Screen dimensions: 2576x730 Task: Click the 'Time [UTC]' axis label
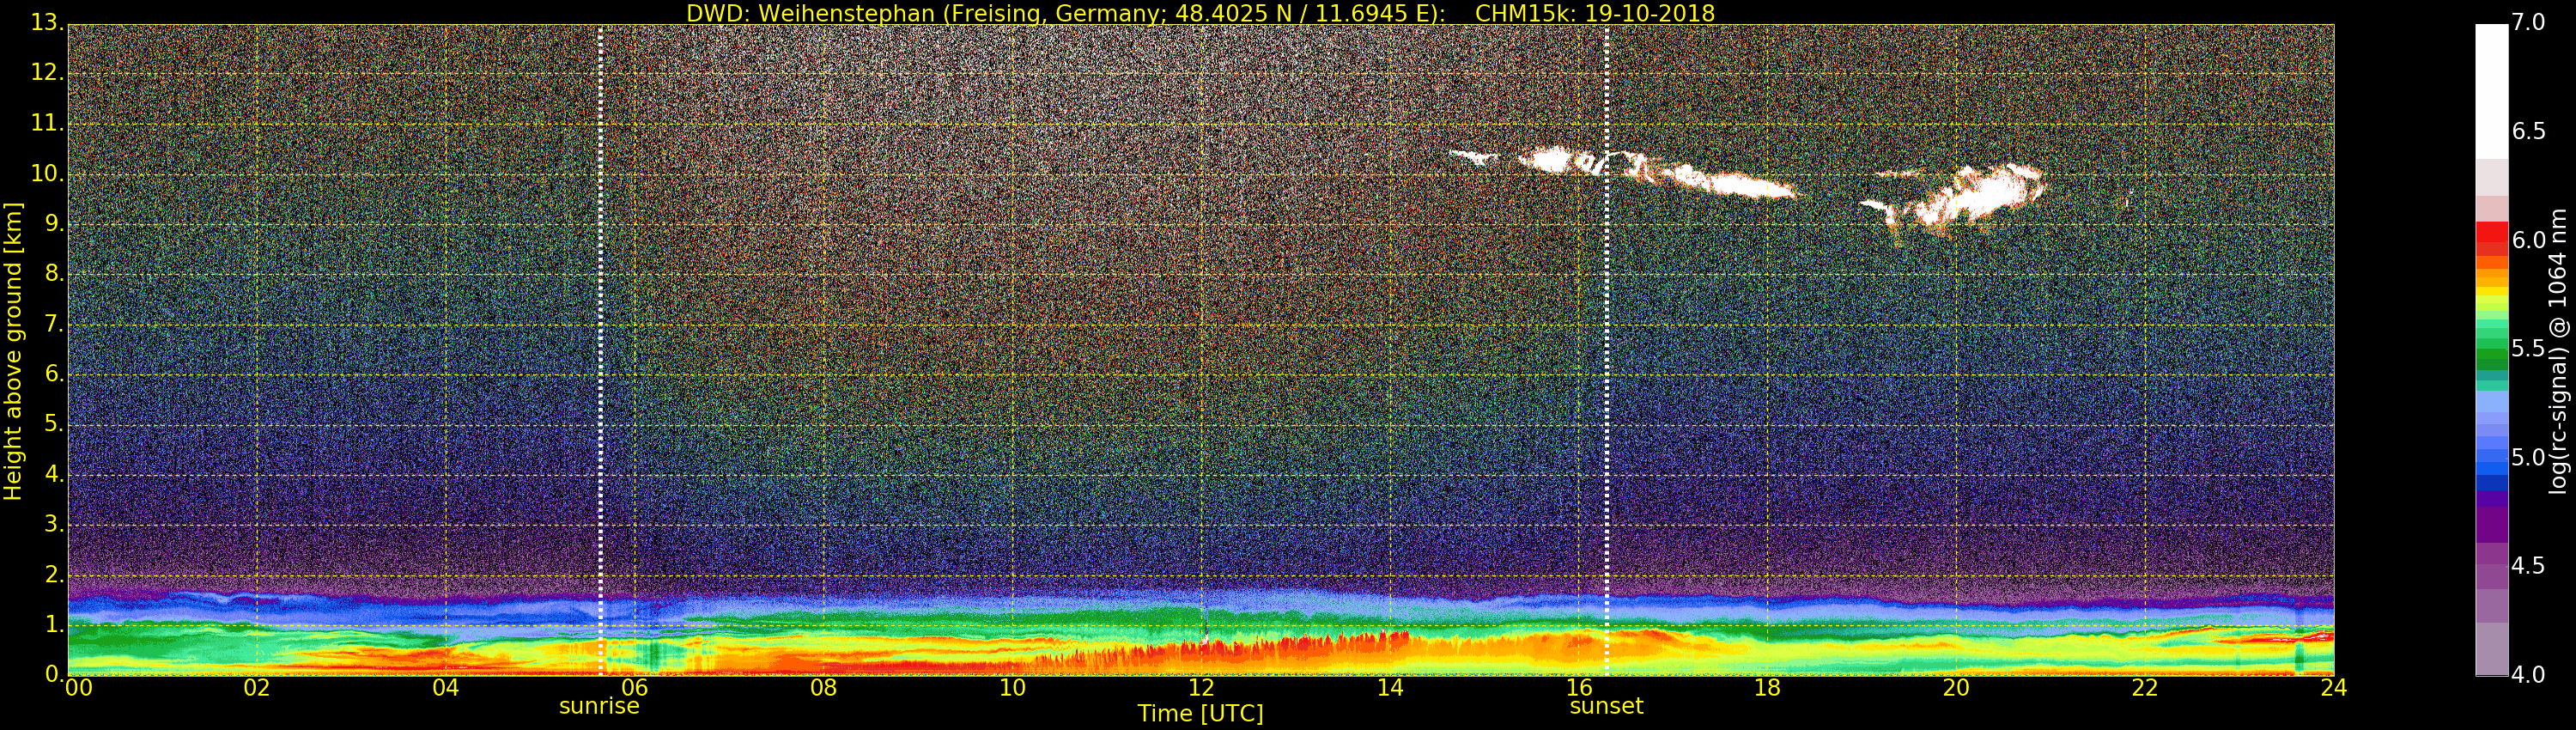[1200, 714]
